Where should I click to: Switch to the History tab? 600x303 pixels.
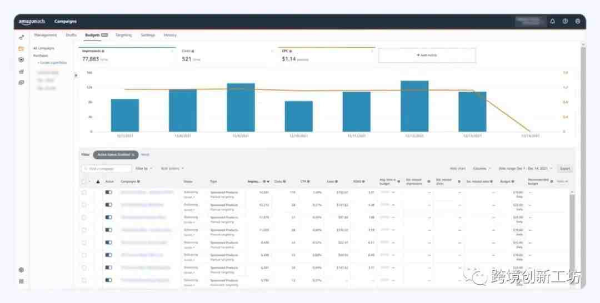(x=171, y=35)
